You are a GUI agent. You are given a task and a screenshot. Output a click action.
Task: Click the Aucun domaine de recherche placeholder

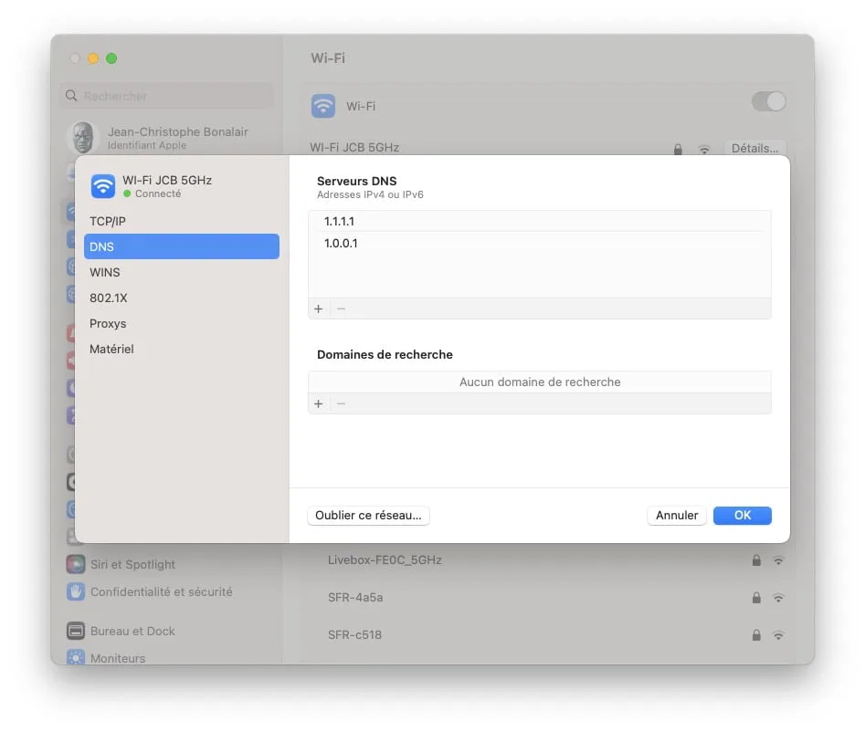(540, 382)
